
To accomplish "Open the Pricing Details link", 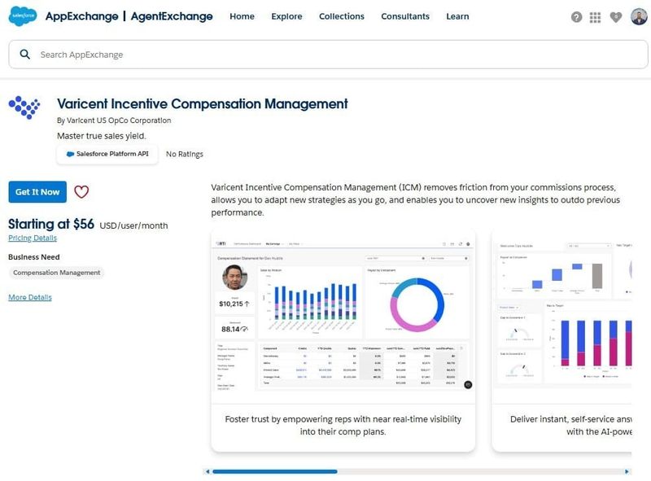I will coord(33,238).
